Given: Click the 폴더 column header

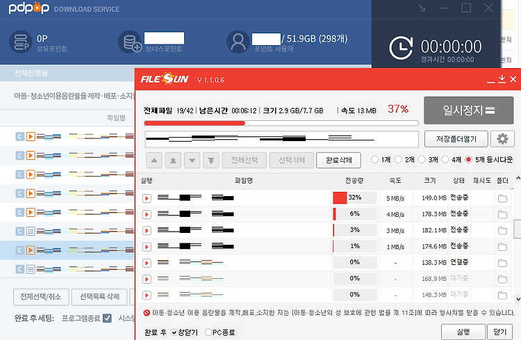Looking at the screenshot, I should click(x=502, y=181).
